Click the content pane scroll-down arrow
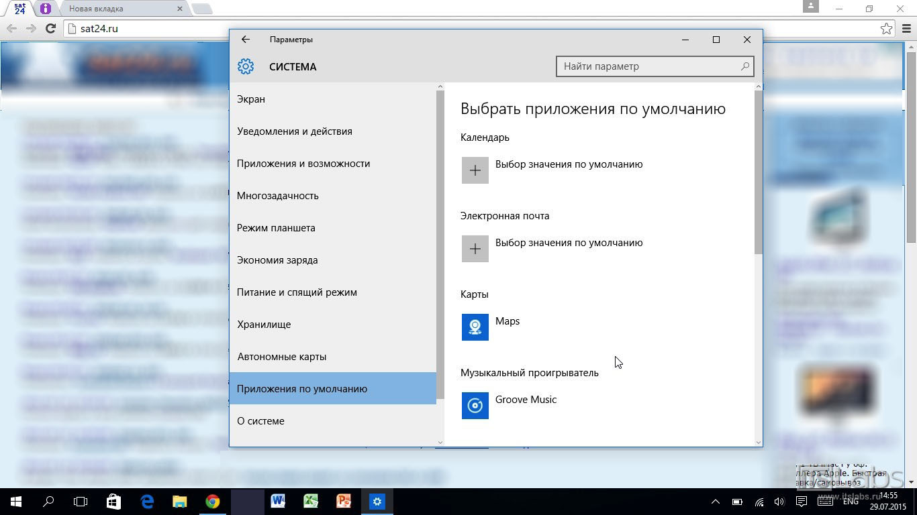 point(759,443)
